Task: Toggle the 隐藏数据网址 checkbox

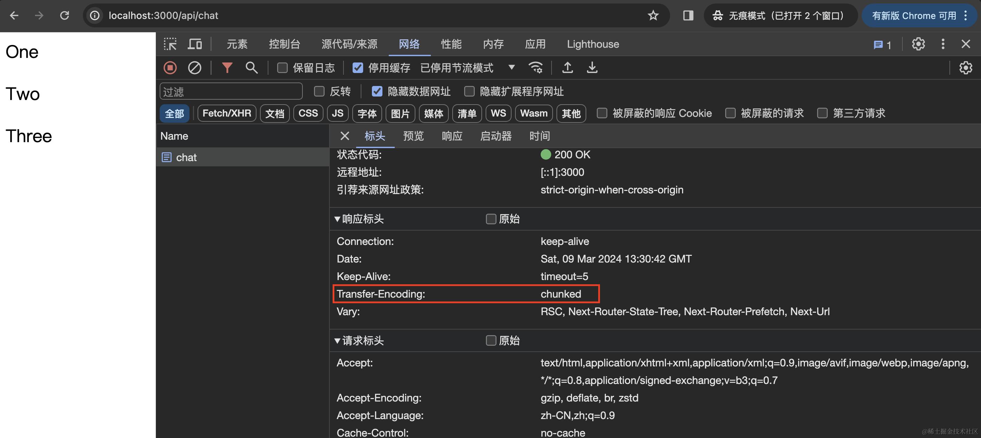Action: pos(377,91)
